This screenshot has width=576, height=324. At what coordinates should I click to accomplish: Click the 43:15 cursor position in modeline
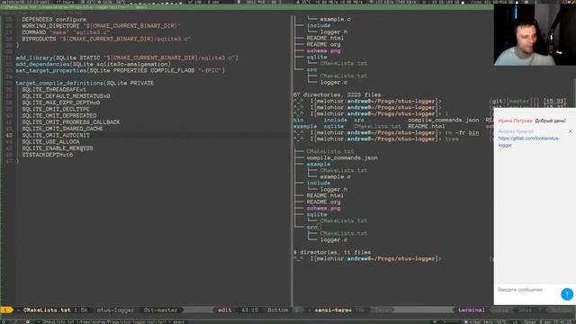[x=249, y=310]
